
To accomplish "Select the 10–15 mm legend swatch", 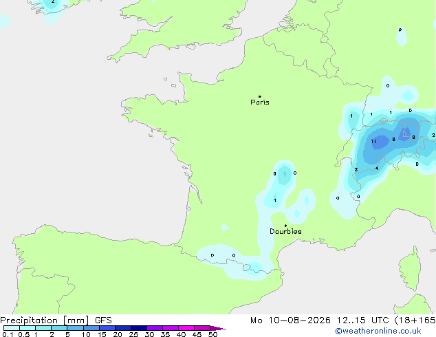I will pos(91,328).
